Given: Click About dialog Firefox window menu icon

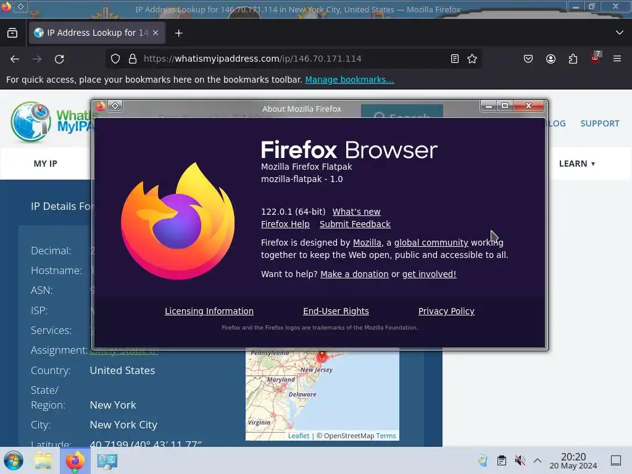Looking at the screenshot, I should point(101,106).
